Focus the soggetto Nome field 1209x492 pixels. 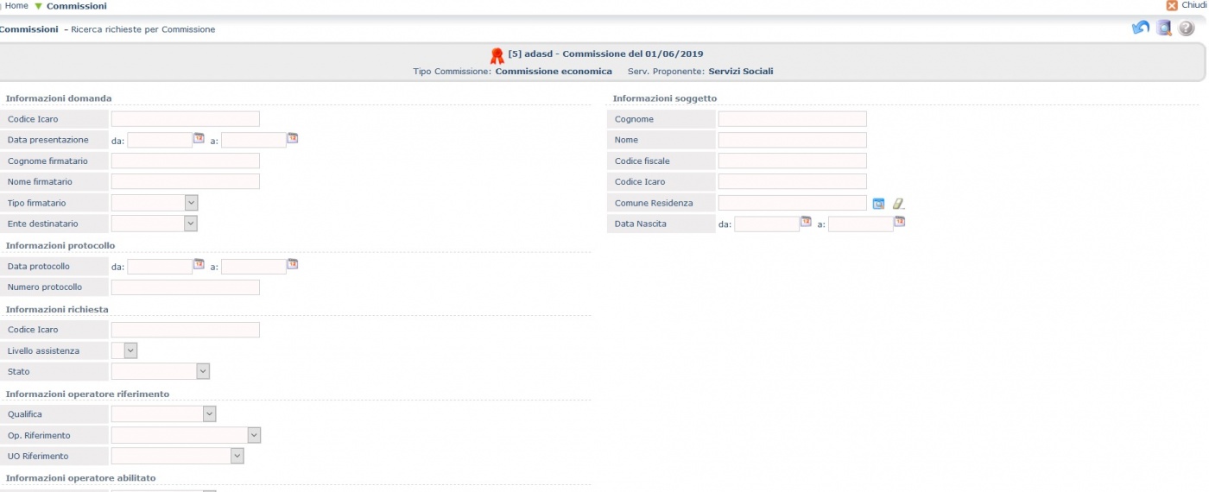tap(793, 140)
